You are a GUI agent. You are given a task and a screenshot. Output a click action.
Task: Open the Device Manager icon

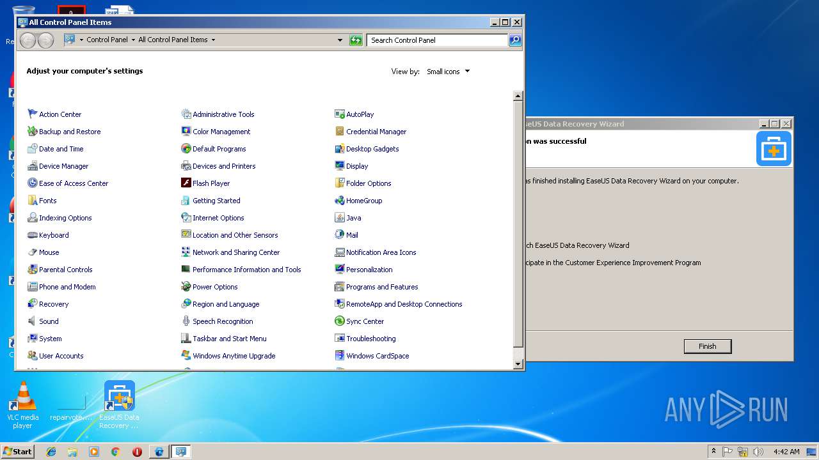click(x=33, y=165)
